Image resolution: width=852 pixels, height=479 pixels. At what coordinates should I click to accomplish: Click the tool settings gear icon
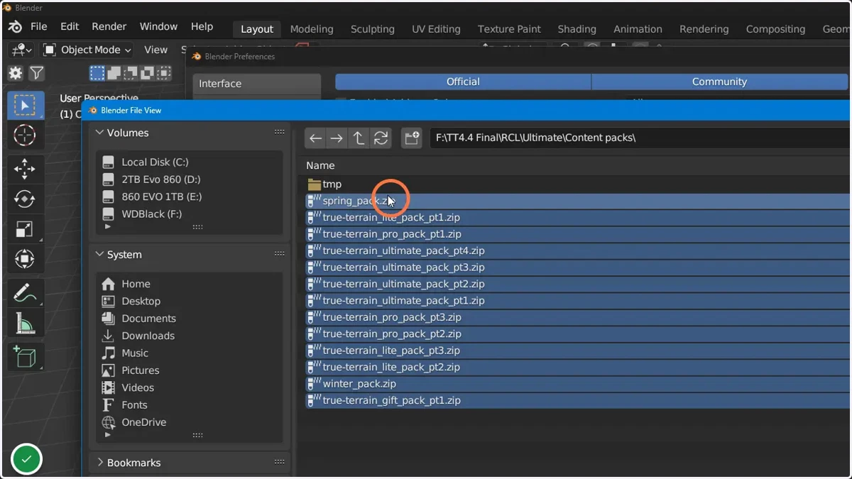(x=16, y=72)
